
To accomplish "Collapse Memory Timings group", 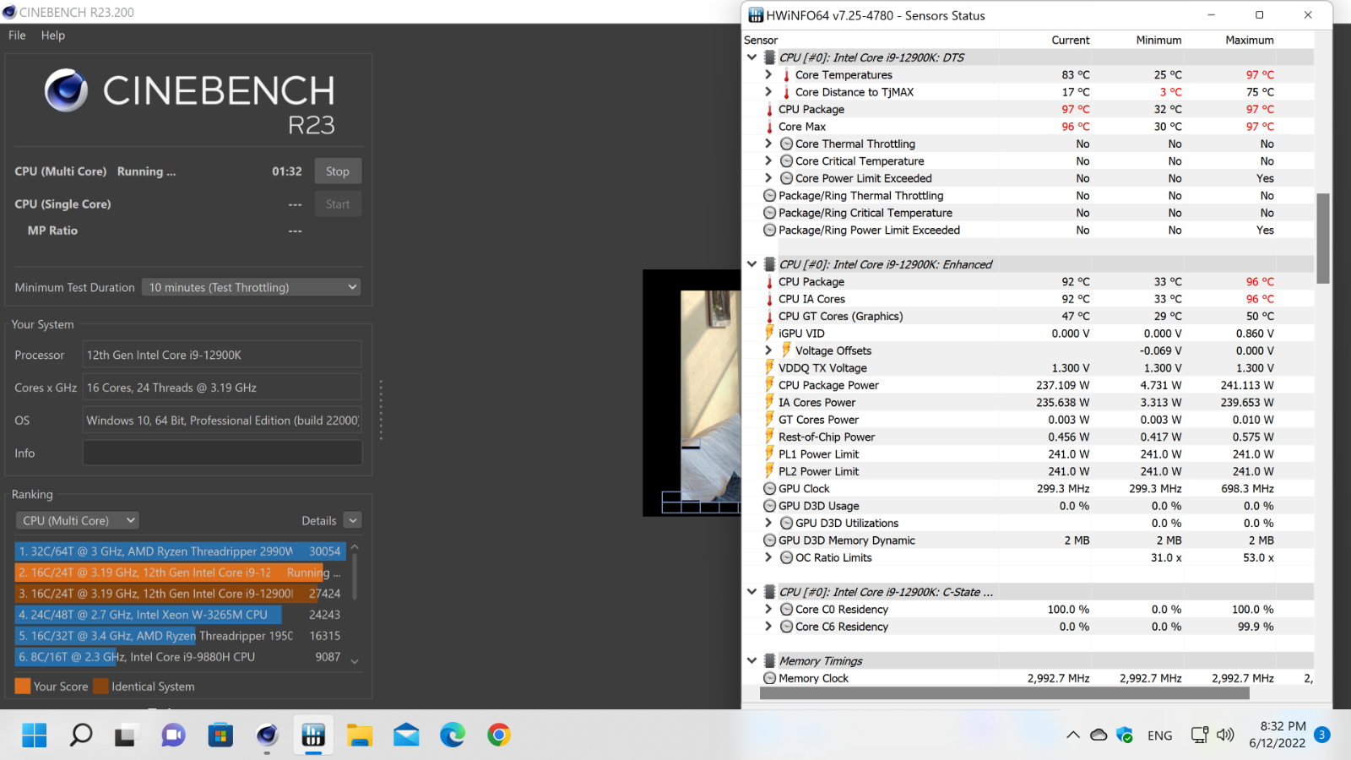I will tap(751, 661).
